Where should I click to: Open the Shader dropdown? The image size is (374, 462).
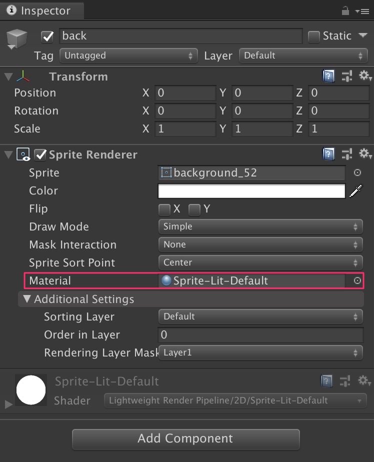coord(235,400)
